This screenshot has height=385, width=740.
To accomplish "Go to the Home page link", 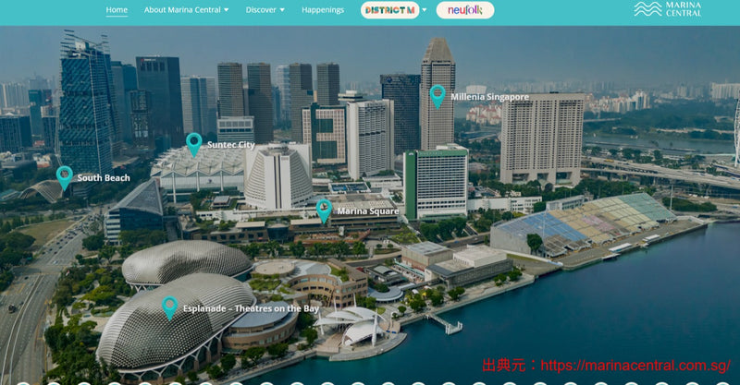I will pos(117,10).
